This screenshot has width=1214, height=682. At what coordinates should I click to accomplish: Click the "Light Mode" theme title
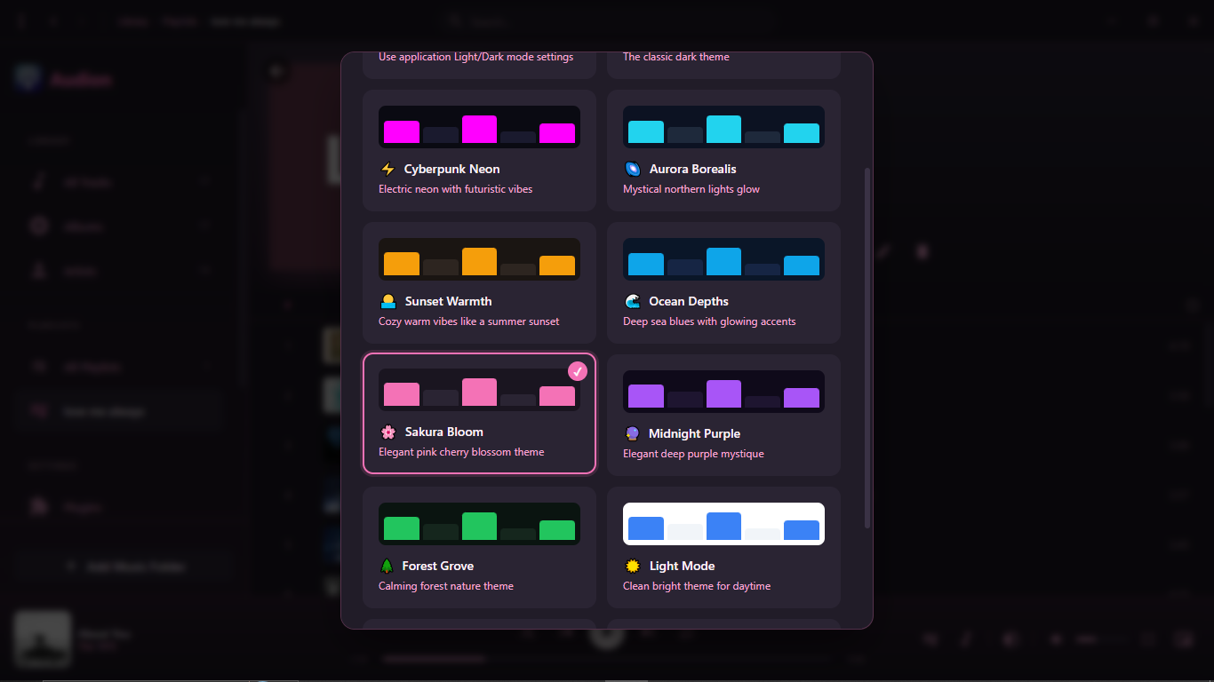(682, 566)
